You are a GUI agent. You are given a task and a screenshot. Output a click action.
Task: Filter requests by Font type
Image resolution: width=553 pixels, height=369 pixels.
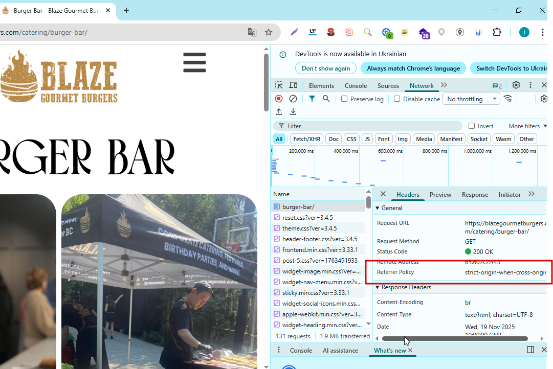point(384,139)
